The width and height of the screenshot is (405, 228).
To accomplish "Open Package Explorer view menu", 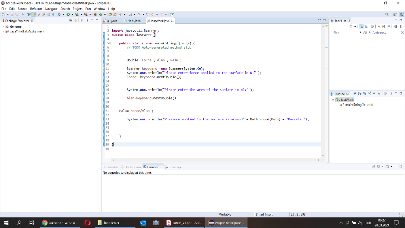I will [87, 20].
